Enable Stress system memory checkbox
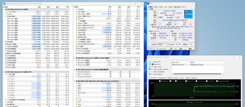Image resolution: width=245 pixels, height=107 pixels. (x=153, y=69)
